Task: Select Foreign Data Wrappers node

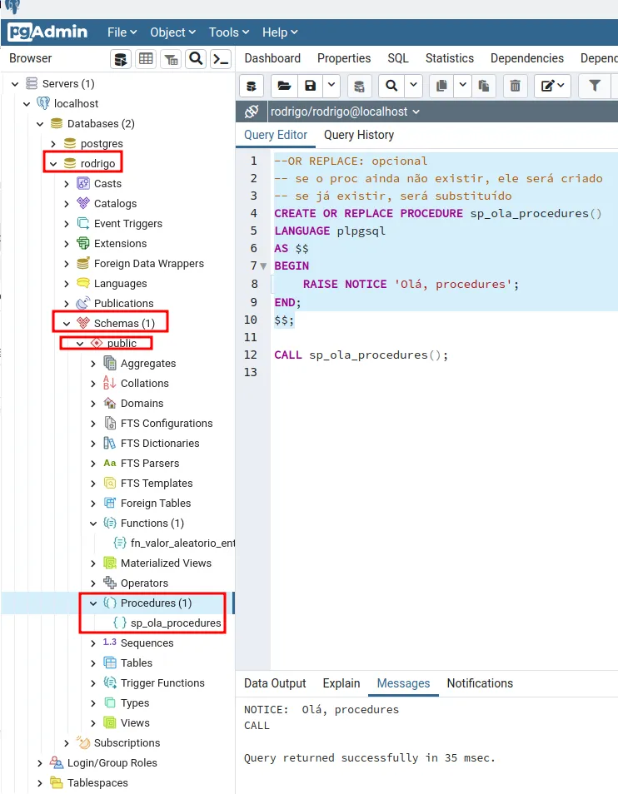Action: pyautogui.click(x=149, y=263)
